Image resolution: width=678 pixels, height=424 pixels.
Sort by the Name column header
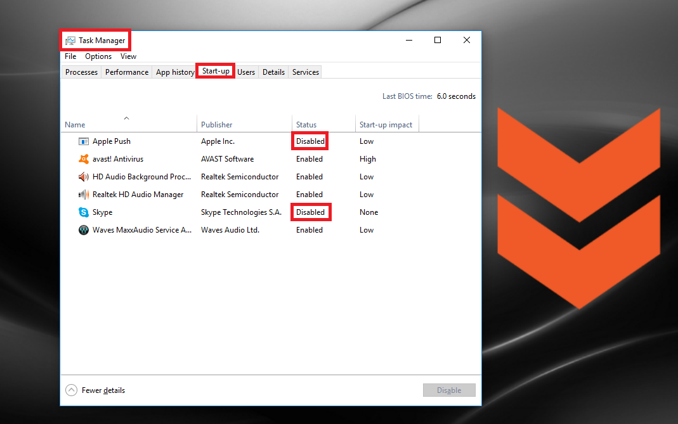(x=75, y=124)
